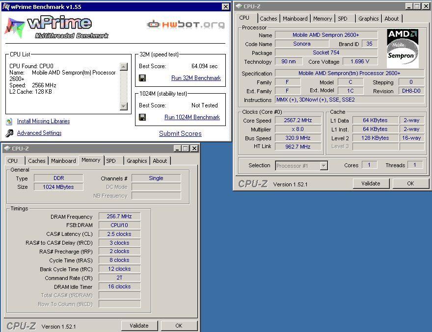
Task: Click the Channels # value Single
Action: pyautogui.click(x=156, y=178)
